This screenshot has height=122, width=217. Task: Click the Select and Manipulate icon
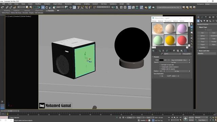pos(71,7)
